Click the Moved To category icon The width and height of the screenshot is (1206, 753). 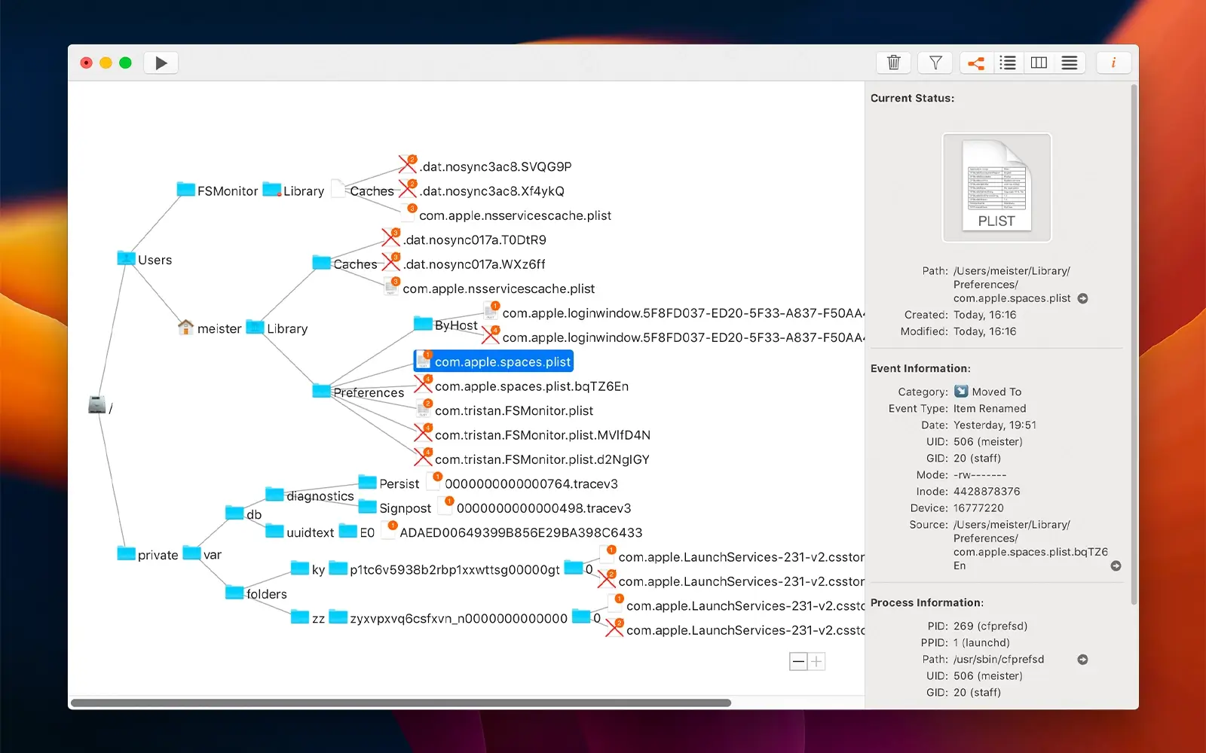coord(961,391)
